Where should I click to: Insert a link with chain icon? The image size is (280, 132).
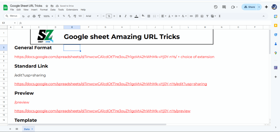tap(191, 16)
